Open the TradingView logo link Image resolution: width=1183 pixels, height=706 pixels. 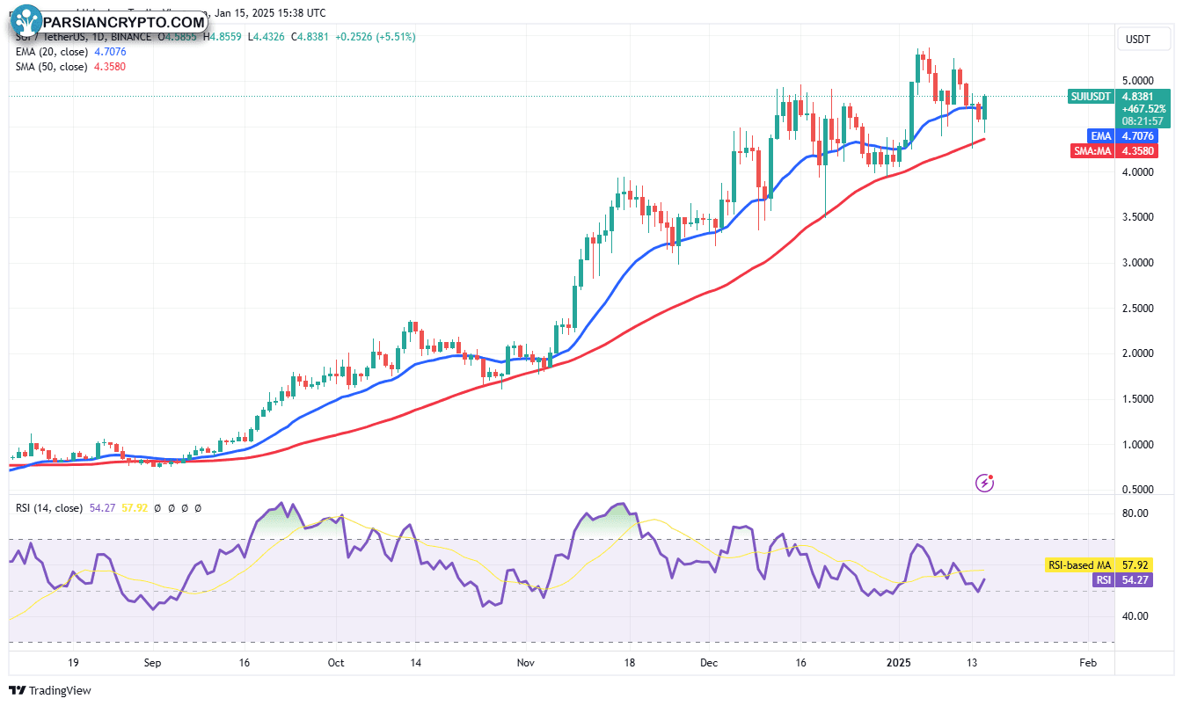pos(50,691)
